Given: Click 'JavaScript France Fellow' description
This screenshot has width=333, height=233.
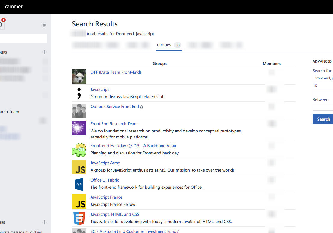Looking at the screenshot, I should pyautogui.click(x=113, y=204).
